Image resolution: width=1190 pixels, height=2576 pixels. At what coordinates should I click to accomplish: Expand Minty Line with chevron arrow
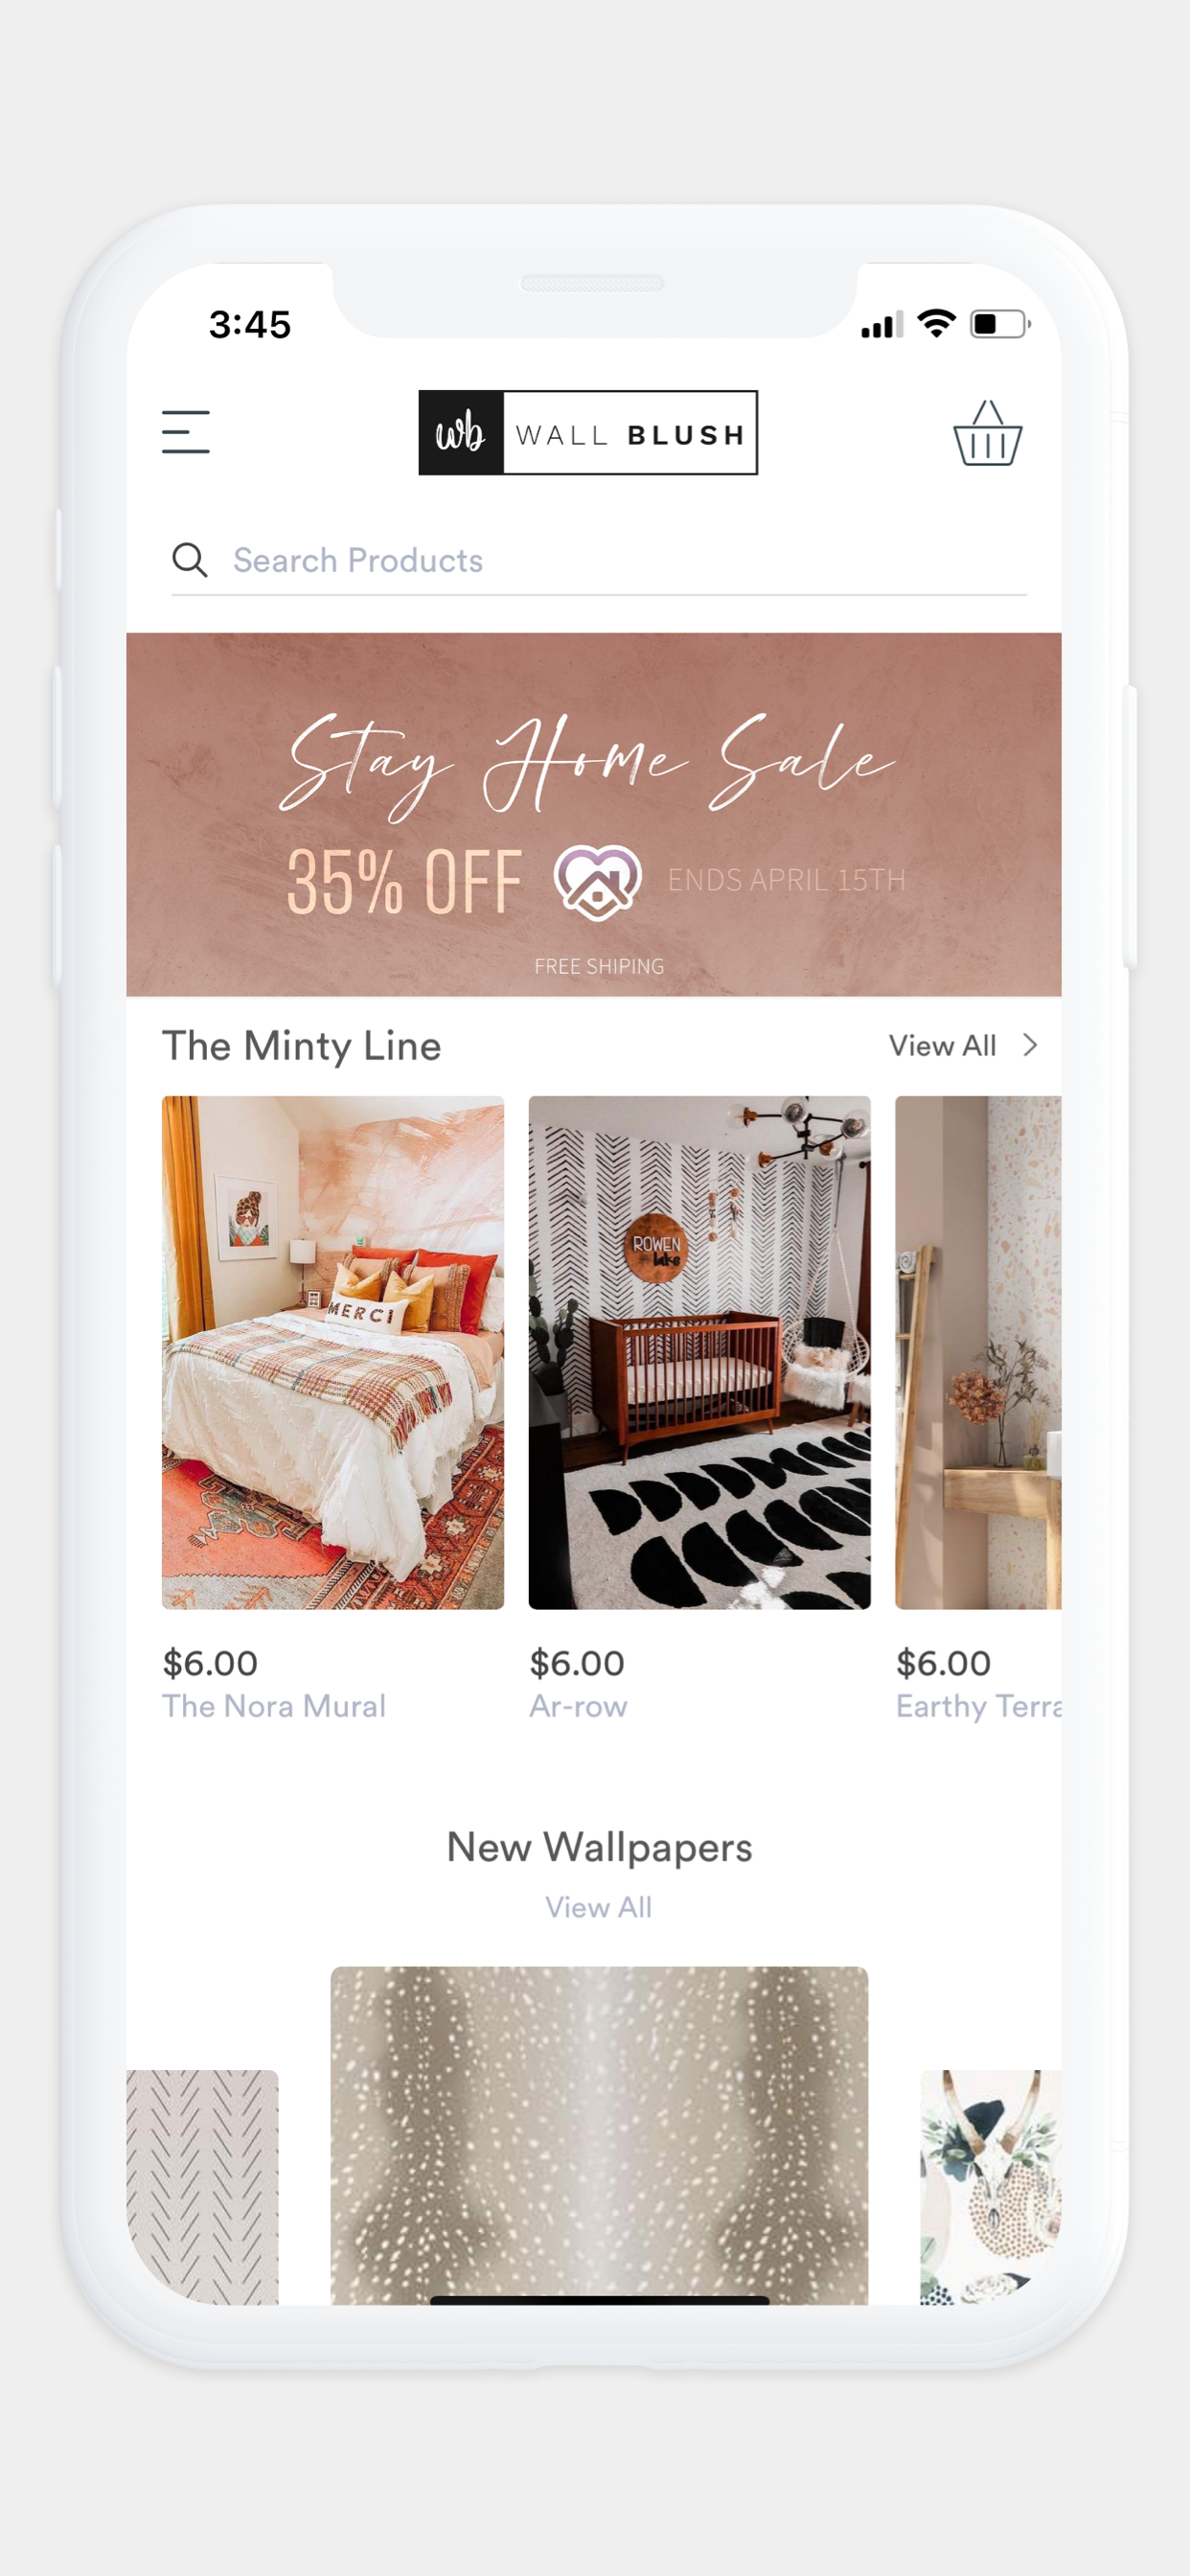pyautogui.click(x=1030, y=1045)
